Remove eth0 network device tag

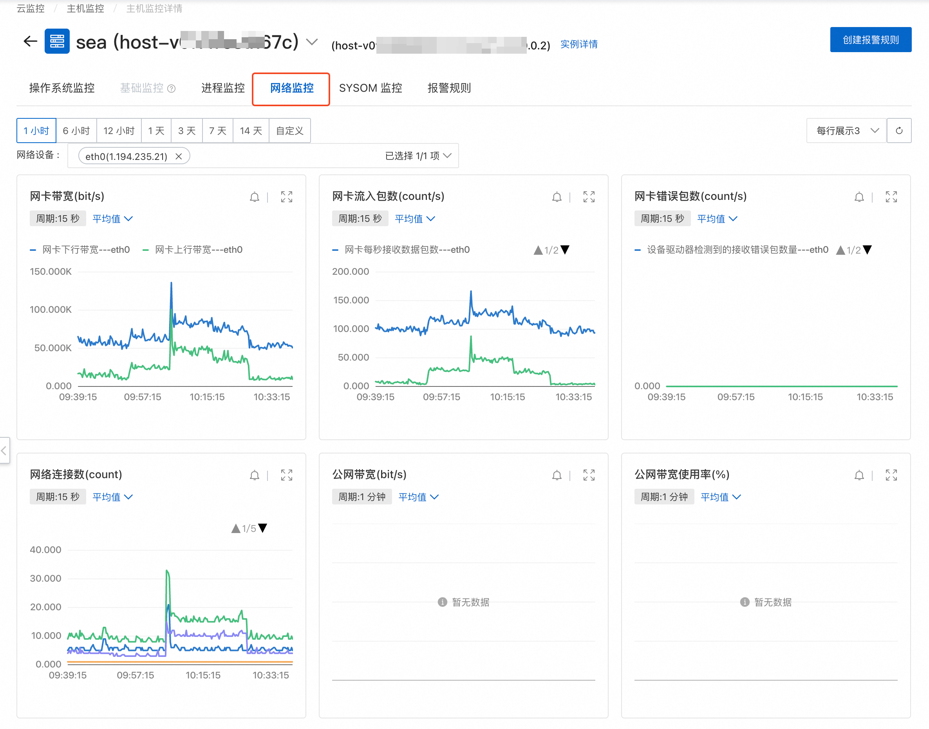click(x=179, y=156)
